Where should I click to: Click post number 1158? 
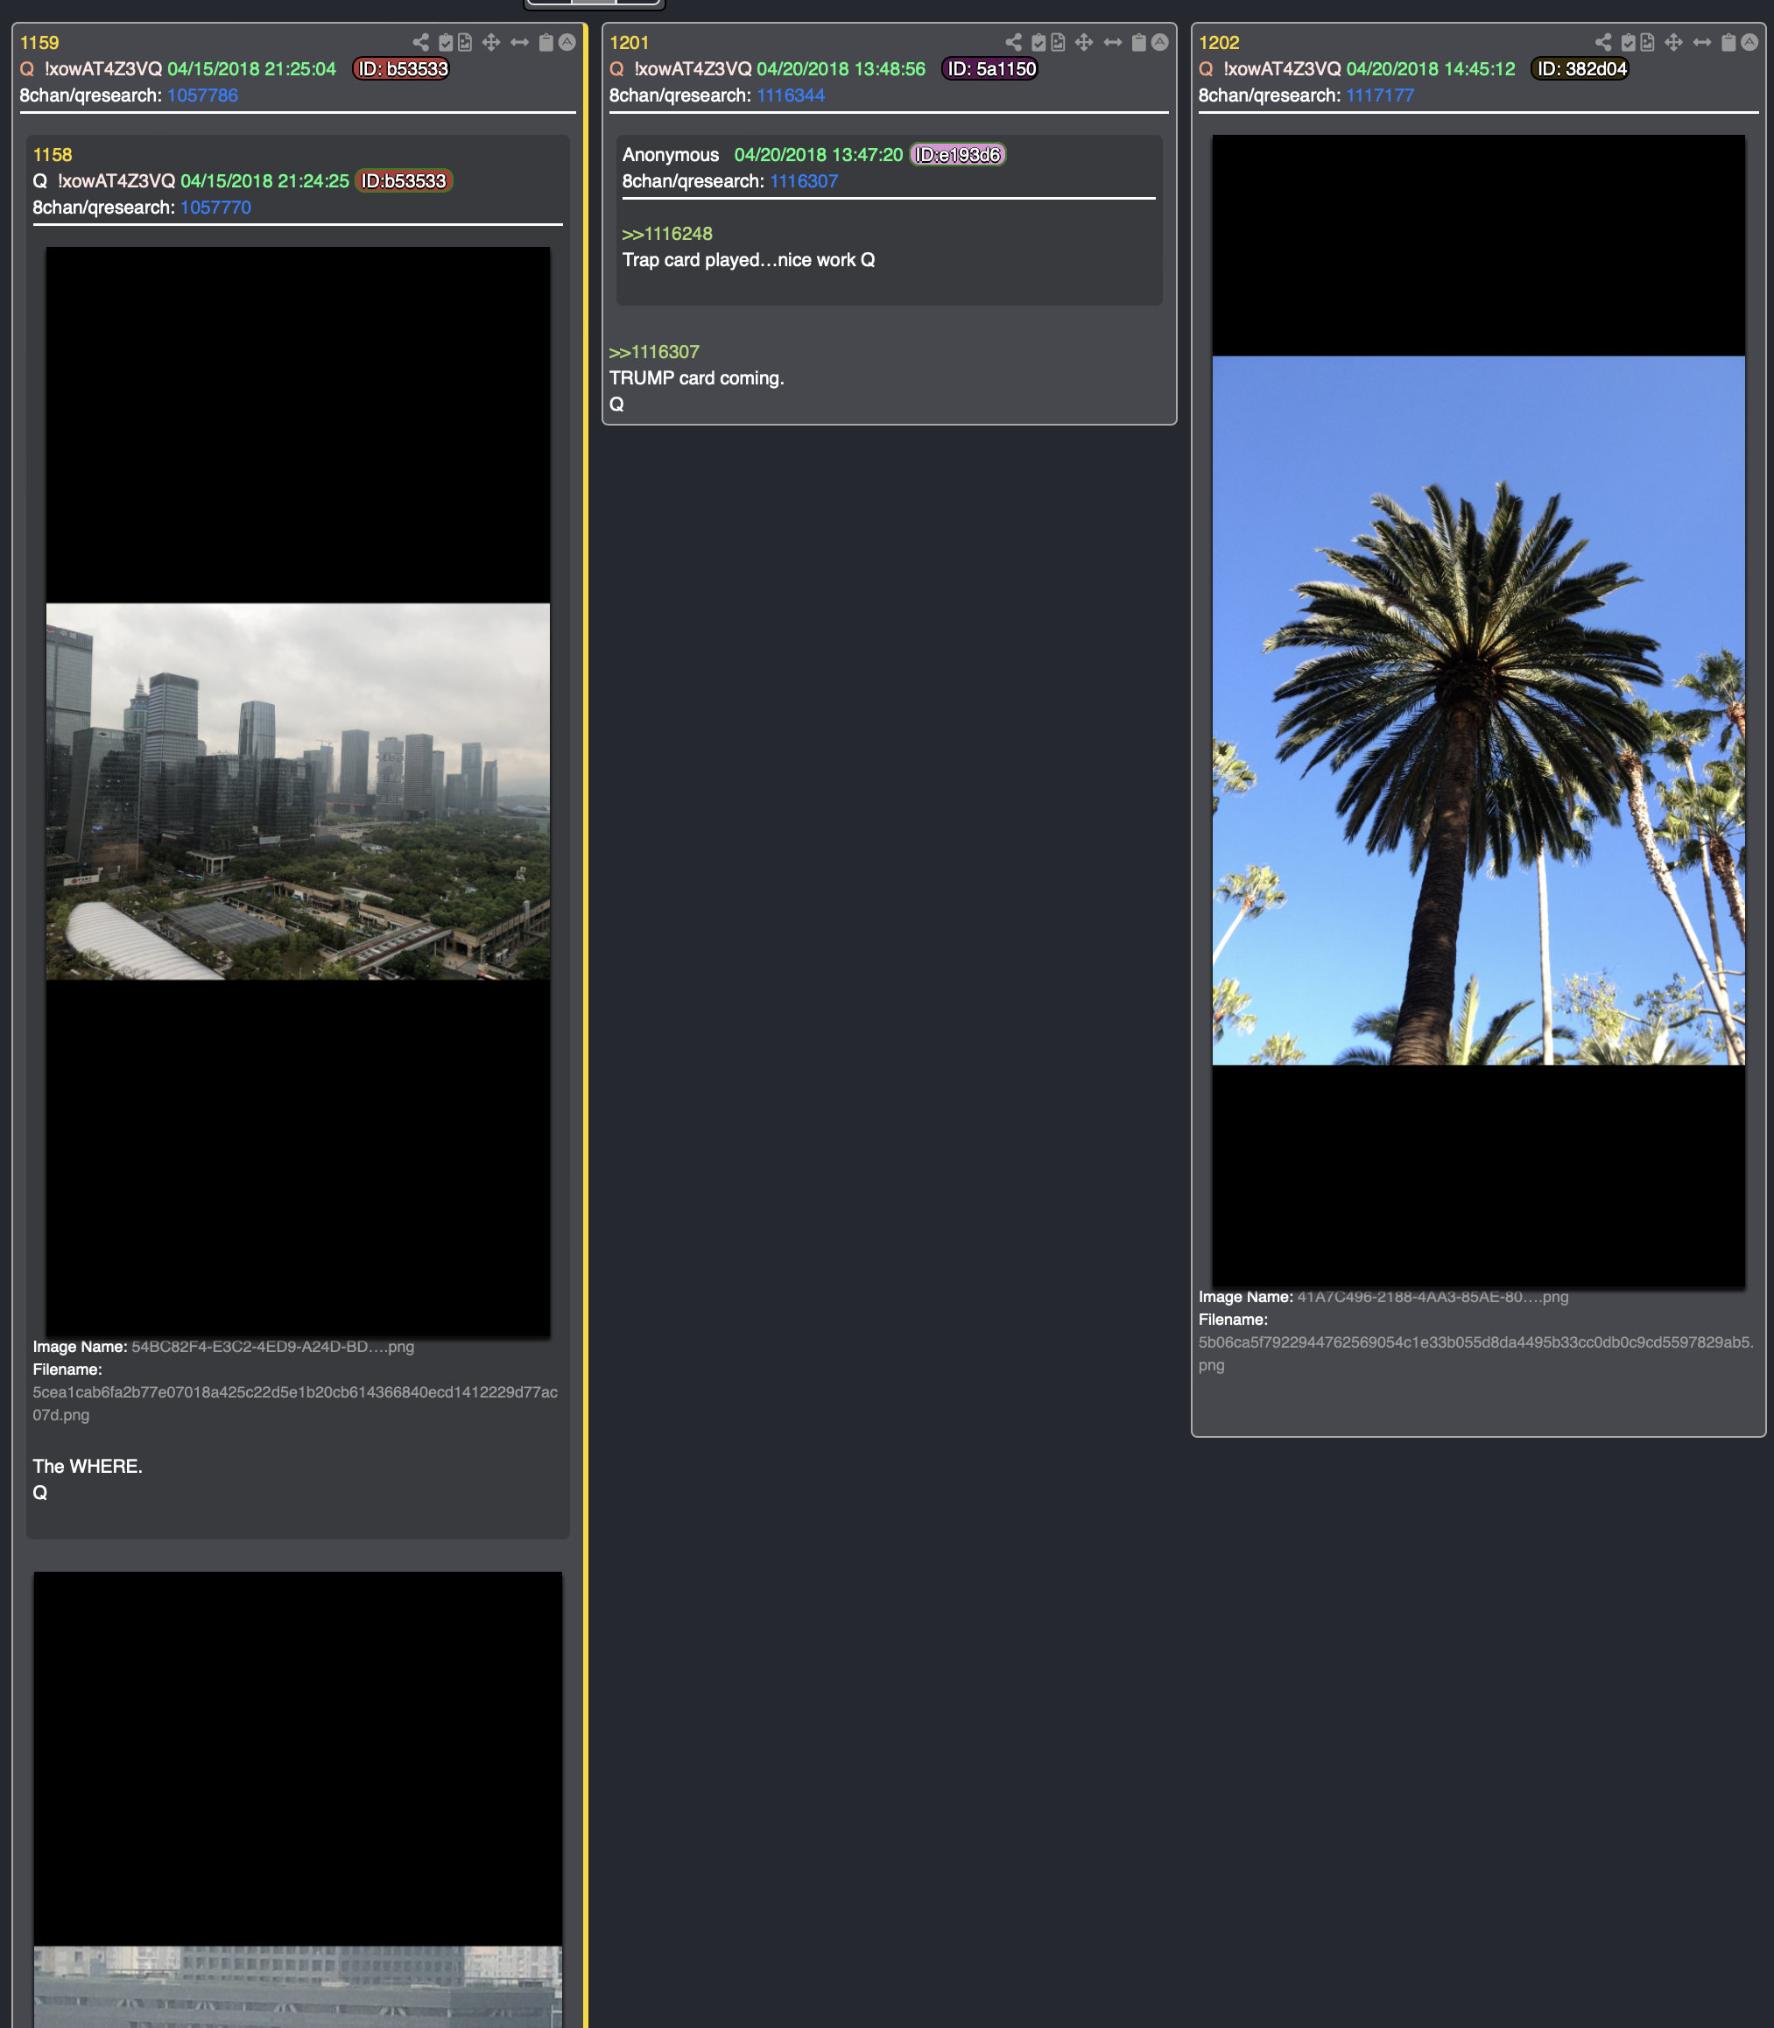(x=53, y=155)
